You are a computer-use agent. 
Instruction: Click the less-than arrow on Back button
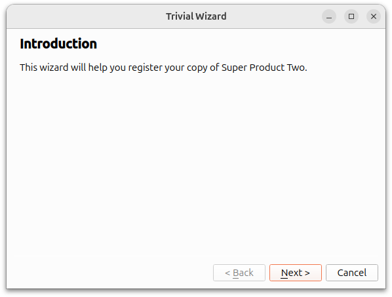point(227,273)
